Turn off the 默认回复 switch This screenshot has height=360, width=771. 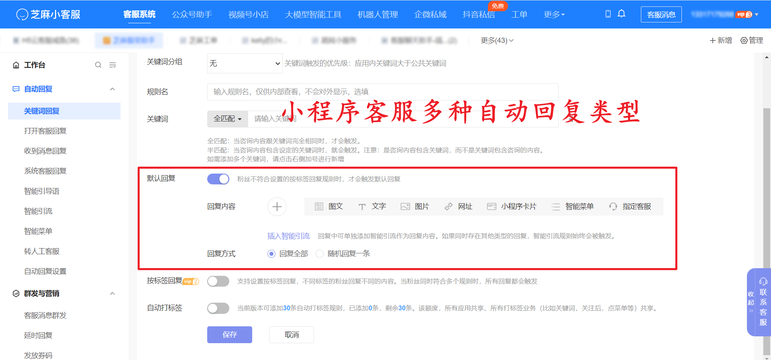coord(218,179)
